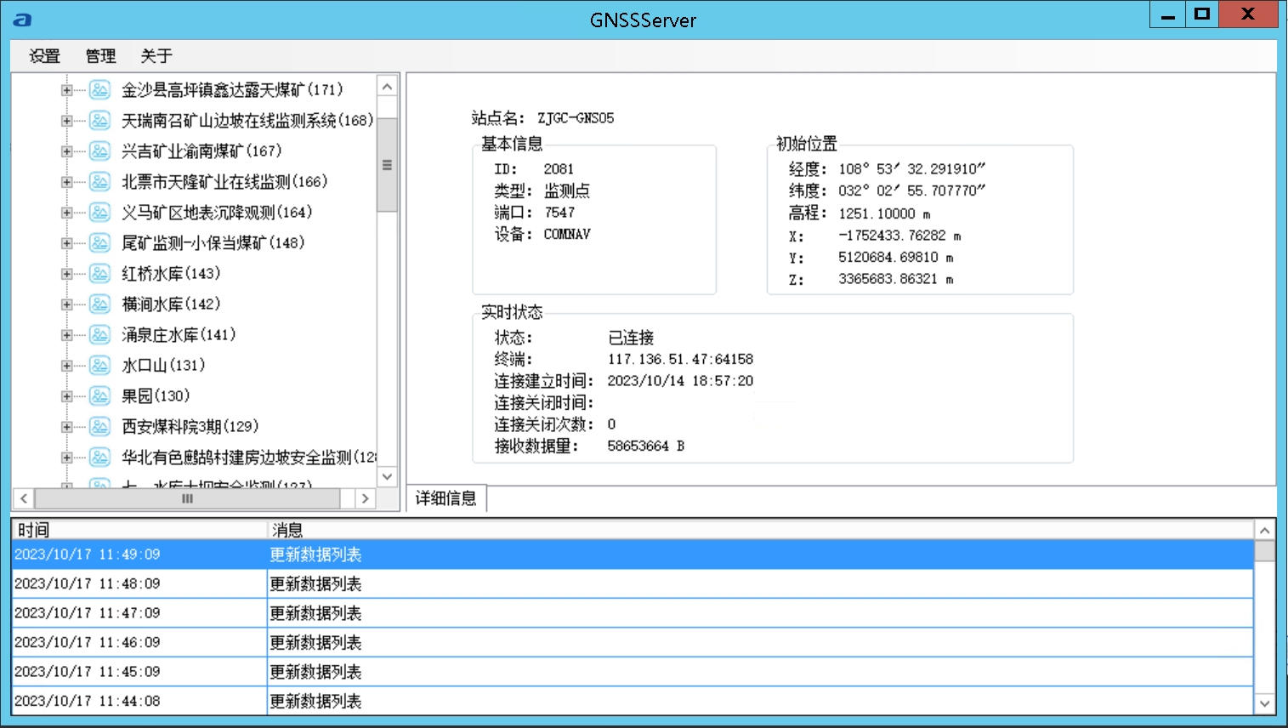Select tree item 金沙县高坪镇鑫达露天煤矿(171)

(232, 89)
